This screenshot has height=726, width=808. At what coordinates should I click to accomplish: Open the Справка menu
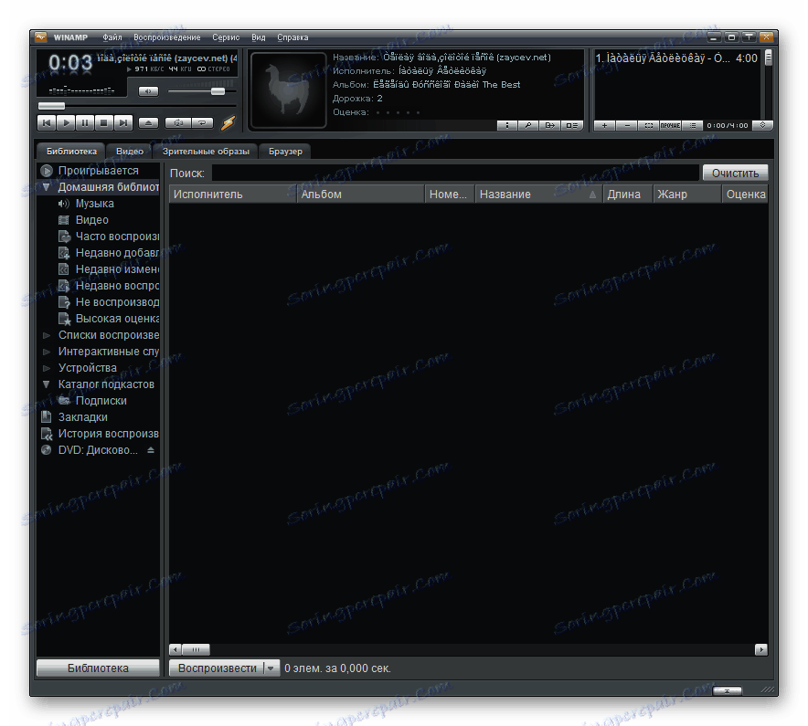click(292, 37)
